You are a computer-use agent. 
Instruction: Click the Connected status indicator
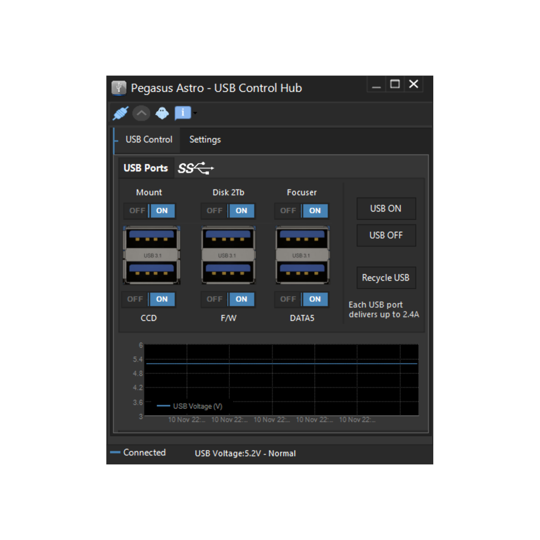click(138, 452)
